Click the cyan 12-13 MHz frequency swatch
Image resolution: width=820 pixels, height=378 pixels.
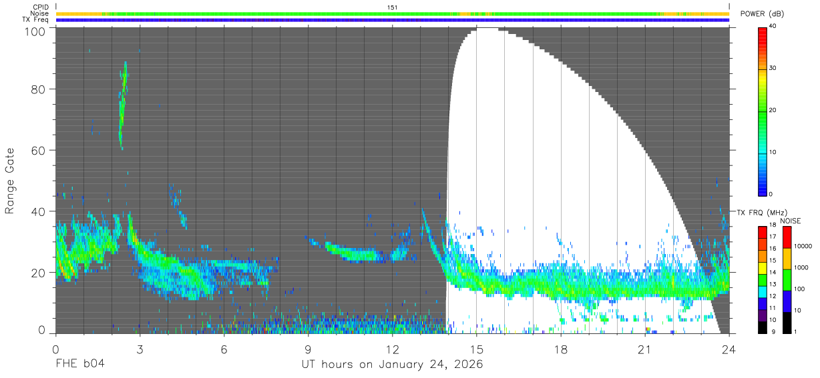pos(763,291)
